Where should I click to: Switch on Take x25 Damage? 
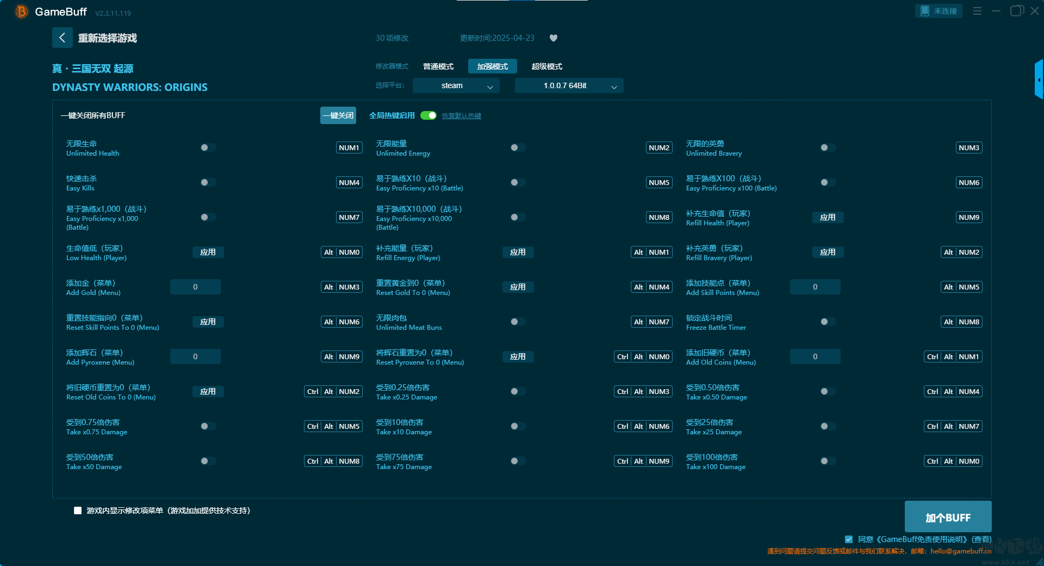point(828,426)
